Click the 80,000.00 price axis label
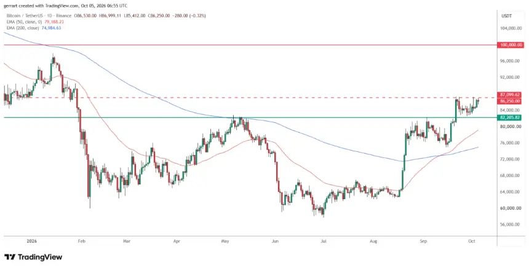The width and height of the screenshot is (529, 268). [511, 127]
